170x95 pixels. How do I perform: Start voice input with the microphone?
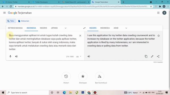tap(10, 56)
